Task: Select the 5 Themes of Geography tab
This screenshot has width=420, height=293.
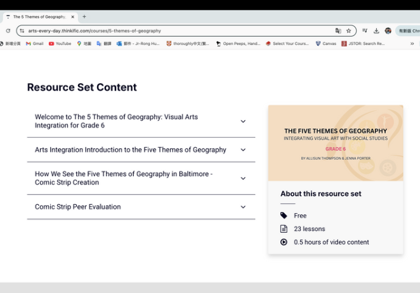Action: [x=38, y=16]
